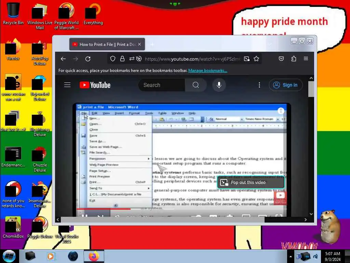The height and width of the screenshot is (263, 350).
Task: Open the dark globe taskbar icon
Action: [x=73, y=256]
